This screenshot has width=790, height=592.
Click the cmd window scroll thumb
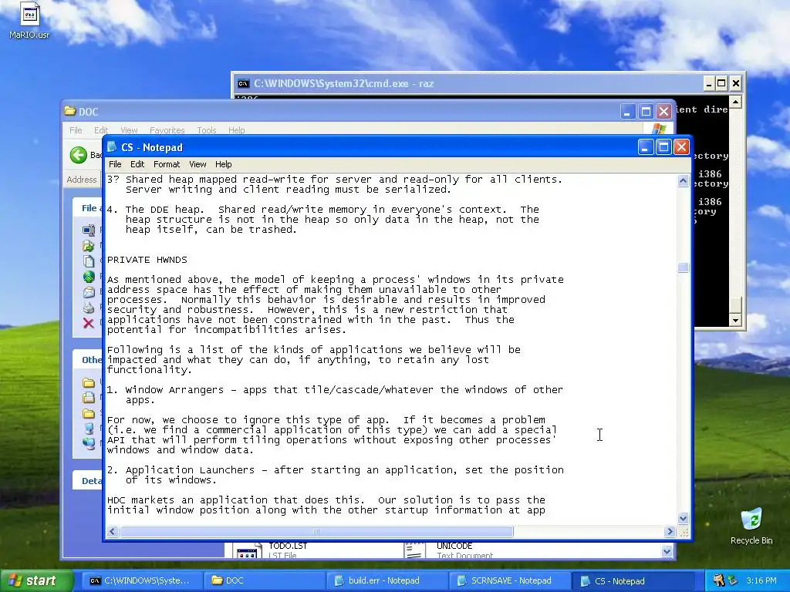(x=735, y=305)
